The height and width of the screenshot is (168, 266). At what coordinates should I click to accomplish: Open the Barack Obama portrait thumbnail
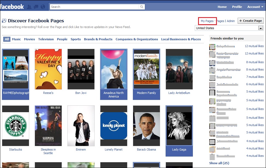147,126
